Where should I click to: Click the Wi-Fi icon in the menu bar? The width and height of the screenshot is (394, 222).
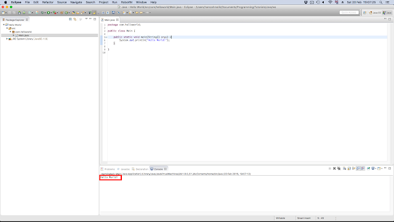330,2
